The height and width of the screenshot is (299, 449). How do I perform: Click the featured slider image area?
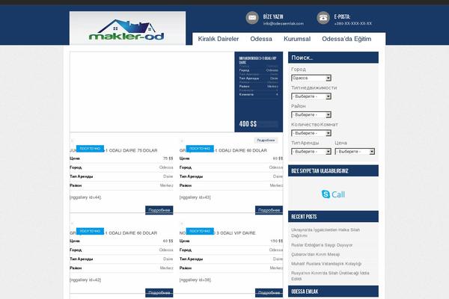pos(152,92)
